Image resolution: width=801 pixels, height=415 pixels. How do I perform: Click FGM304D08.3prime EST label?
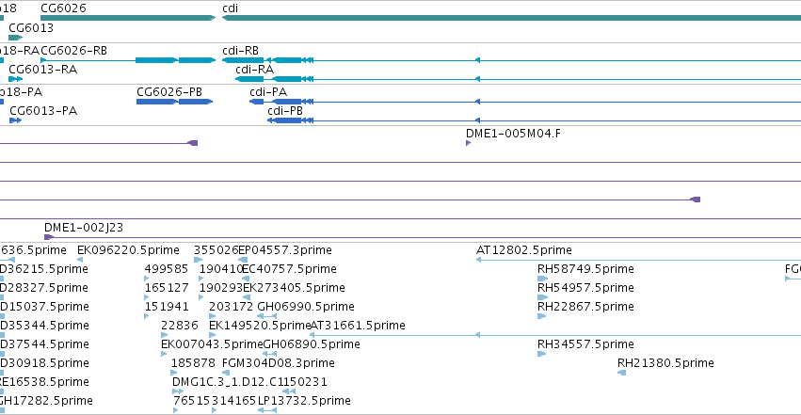[x=279, y=363]
